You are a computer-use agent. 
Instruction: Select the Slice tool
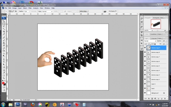click(4, 34)
